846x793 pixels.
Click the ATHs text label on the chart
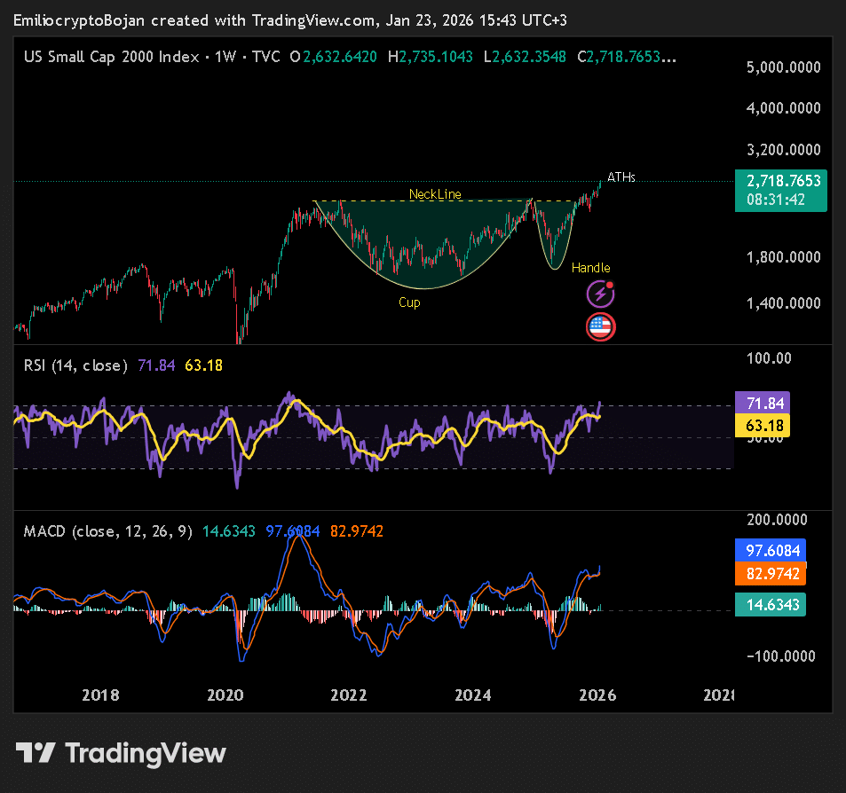621,177
